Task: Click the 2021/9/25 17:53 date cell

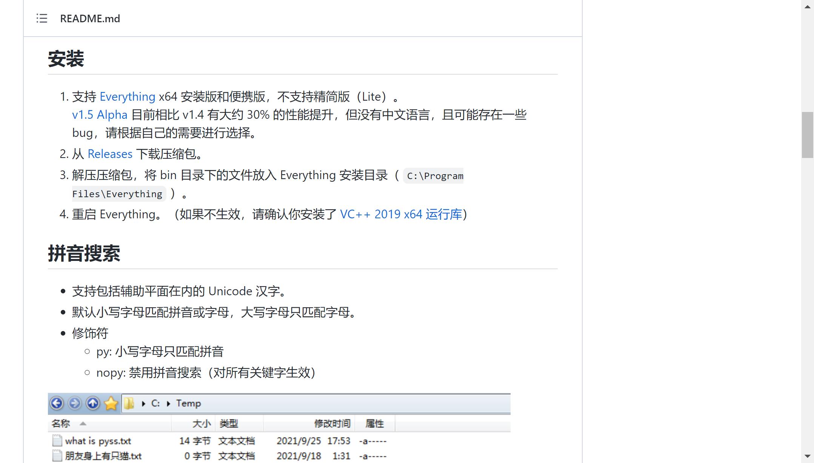Action: click(x=313, y=441)
